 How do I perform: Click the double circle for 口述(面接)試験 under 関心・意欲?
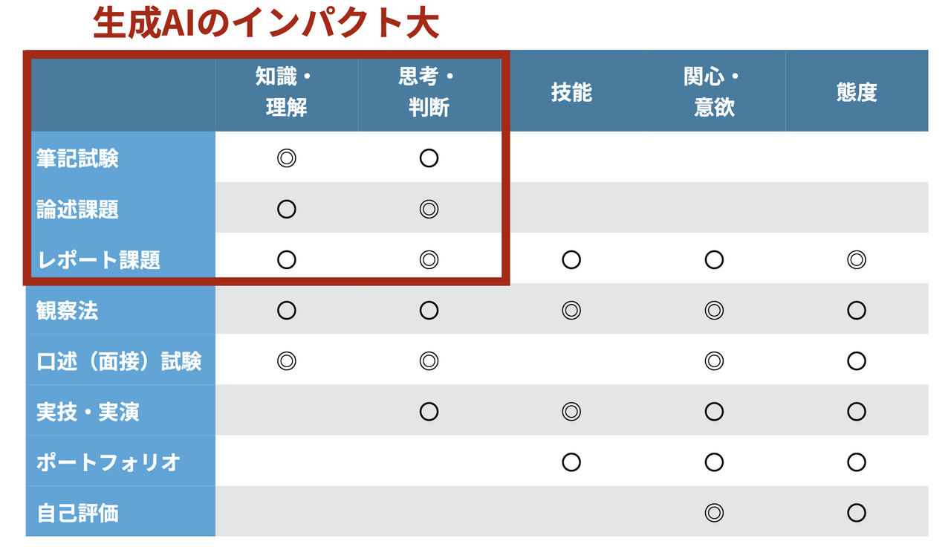[714, 361]
